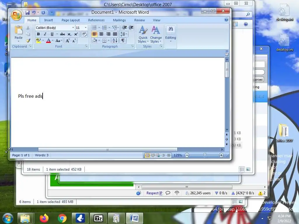Image resolution: width=299 pixels, height=224 pixels.
Task: Click the Page: 1 of 1 indicator
Action: coord(21,155)
